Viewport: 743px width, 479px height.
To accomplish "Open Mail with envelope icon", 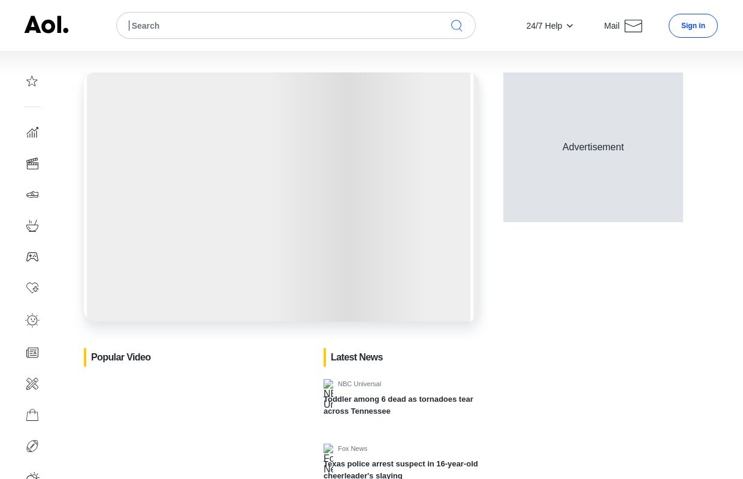I will coord(623,26).
